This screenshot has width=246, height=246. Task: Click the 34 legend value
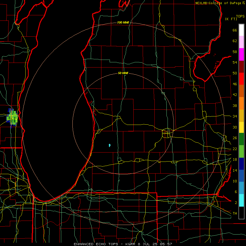[x=235, y=116]
